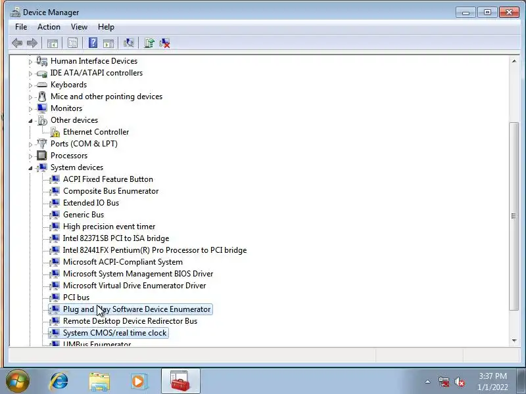Click the PCI bus device icon
The height and width of the screenshot is (394, 526).
tap(55, 297)
